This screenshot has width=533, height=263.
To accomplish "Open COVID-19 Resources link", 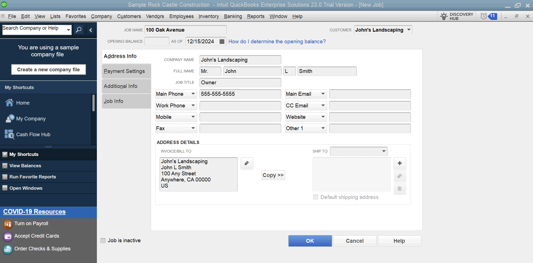I will click(34, 212).
